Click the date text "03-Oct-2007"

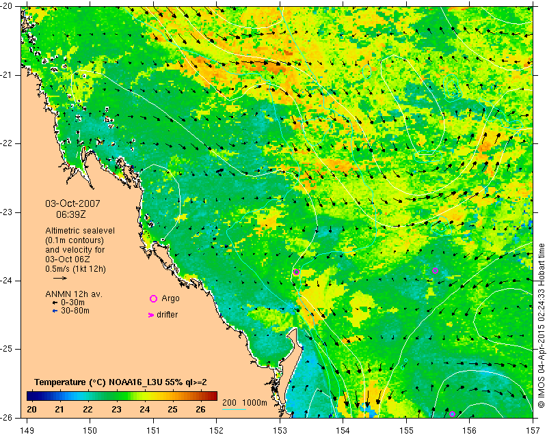72,203
